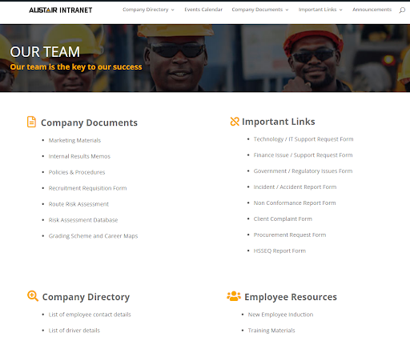This screenshot has width=410, height=341.
Task: Click the Our Team banner image
Action: (x=205, y=58)
